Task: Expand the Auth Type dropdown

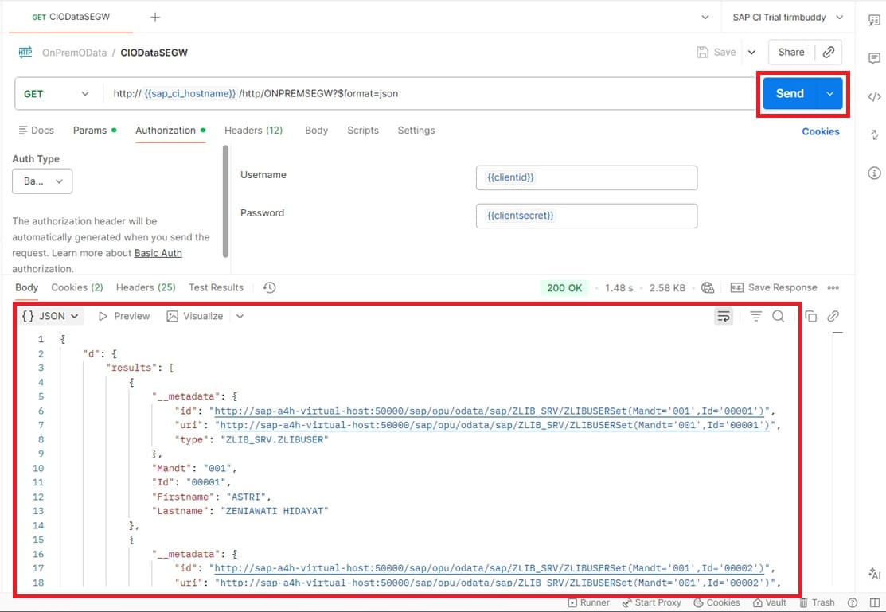Action: pyautogui.click(x=42, y=181)
